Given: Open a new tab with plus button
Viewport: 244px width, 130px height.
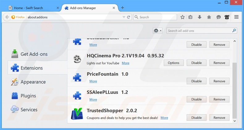Looking at the screenshot, I should point(123,8).
